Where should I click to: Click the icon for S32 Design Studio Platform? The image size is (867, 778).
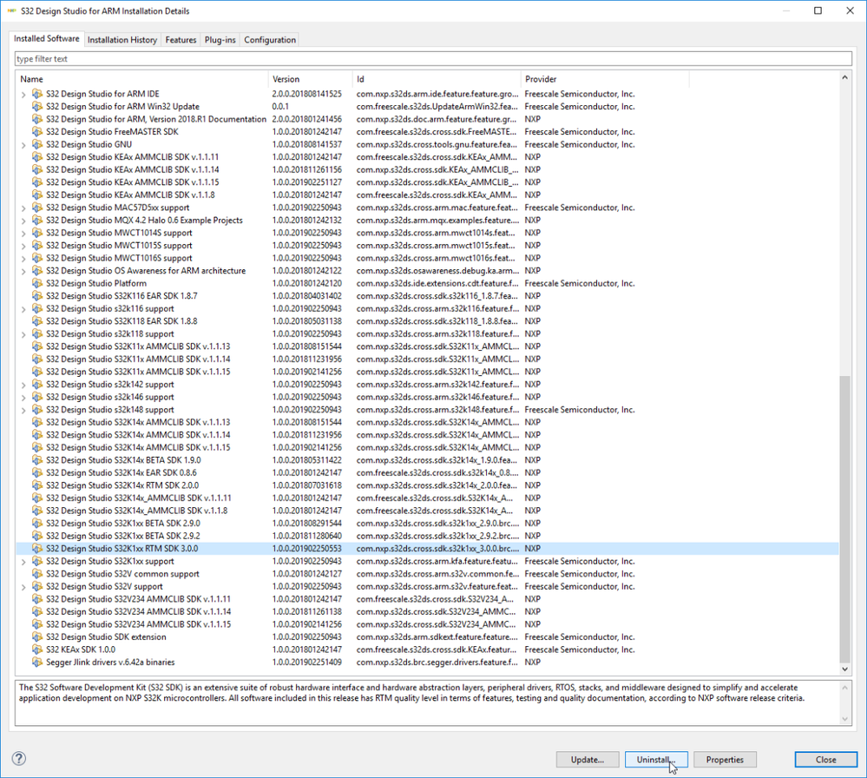37,283
